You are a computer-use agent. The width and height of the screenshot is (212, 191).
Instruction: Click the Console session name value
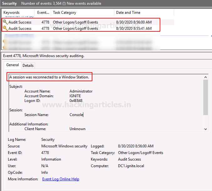(76, 115)
